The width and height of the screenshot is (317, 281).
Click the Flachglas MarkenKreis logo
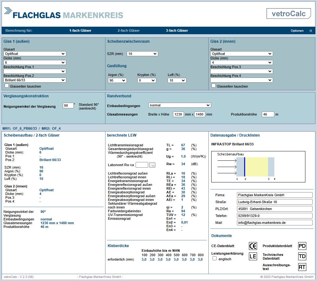click(x=64, y=14)
